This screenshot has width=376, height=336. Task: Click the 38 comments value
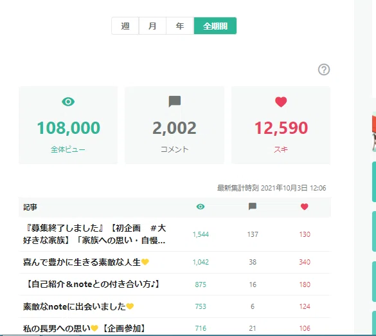253,262
